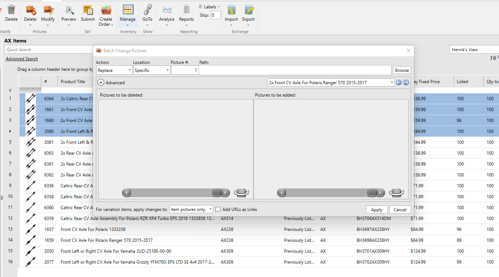This screenshot has height=277, width=499.
Task: Click the Apply button
Action: tap(377, 210)
